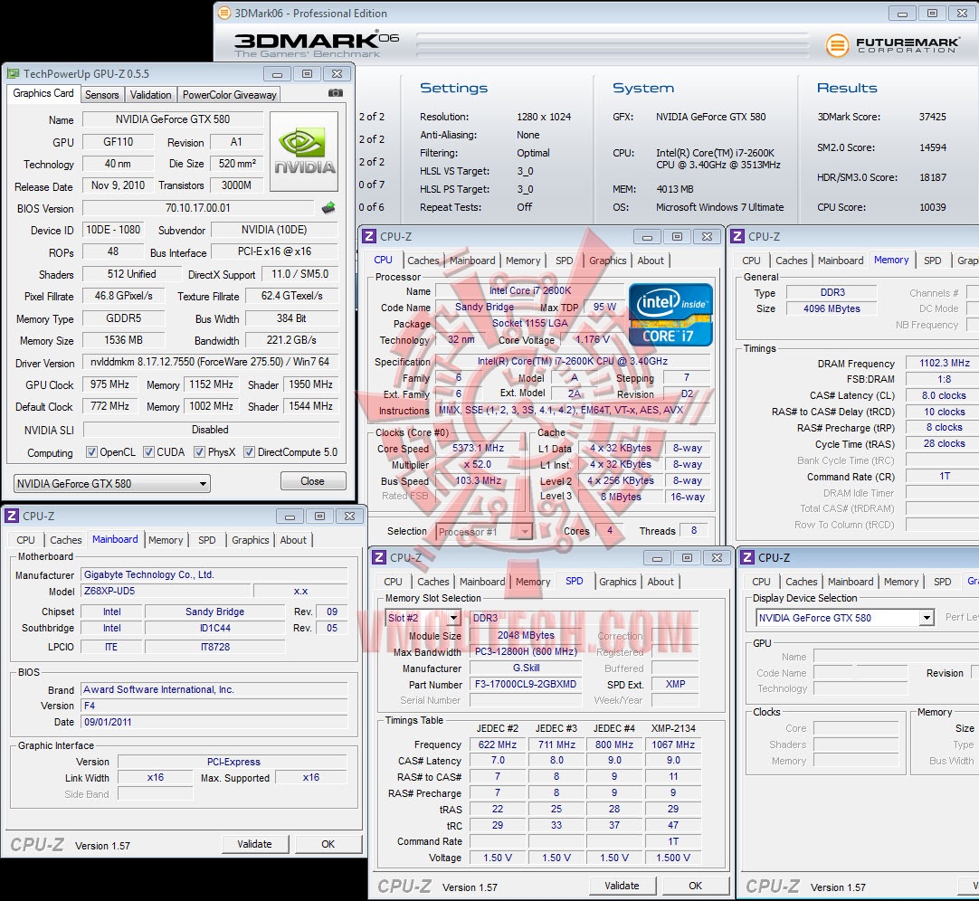The width and height of the screenshot is (979, 901).
Task: Toggle the PhysX checkbox
Action: pyautogui.click(x=200, y=452)
